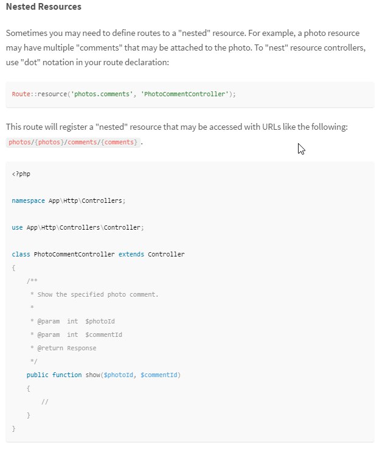This screenshot has height=460, width=388.
Task: Click the public function show signature
Action: click(x=103, y=375)
